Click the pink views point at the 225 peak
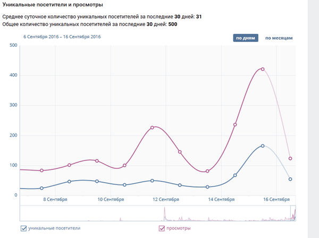Image resolution: width=319 pixels, height=238 pixels. pyautogui.click(x=152, y=127)
